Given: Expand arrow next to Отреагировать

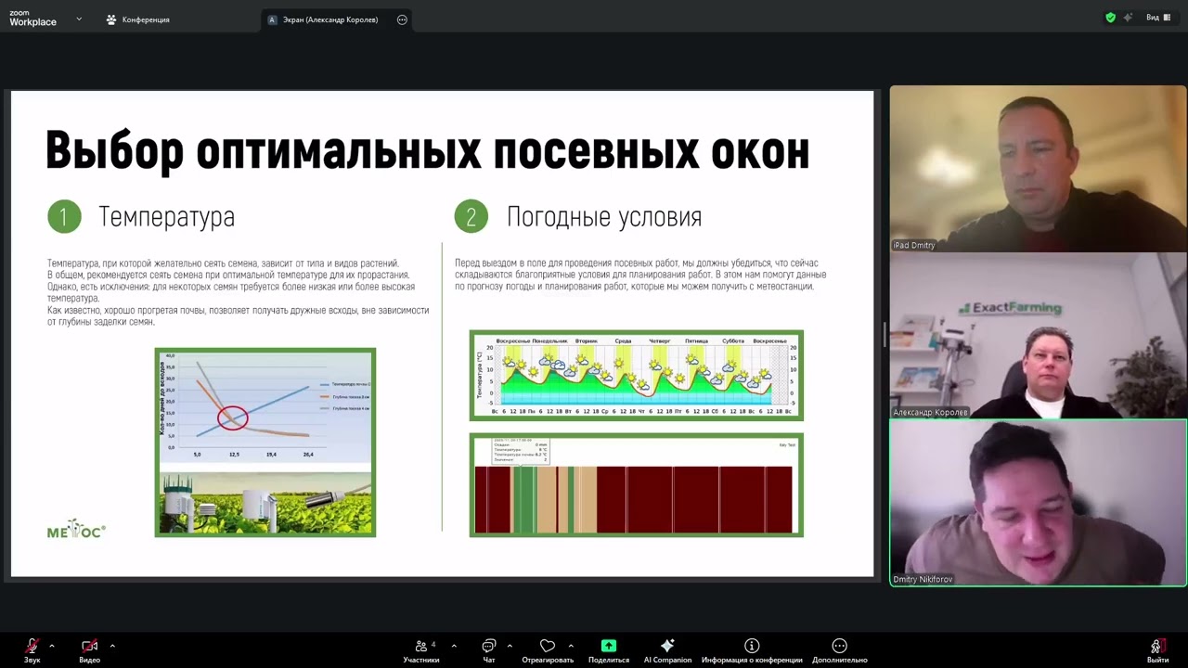Looking at the screenshot, I should click(571, 646).
